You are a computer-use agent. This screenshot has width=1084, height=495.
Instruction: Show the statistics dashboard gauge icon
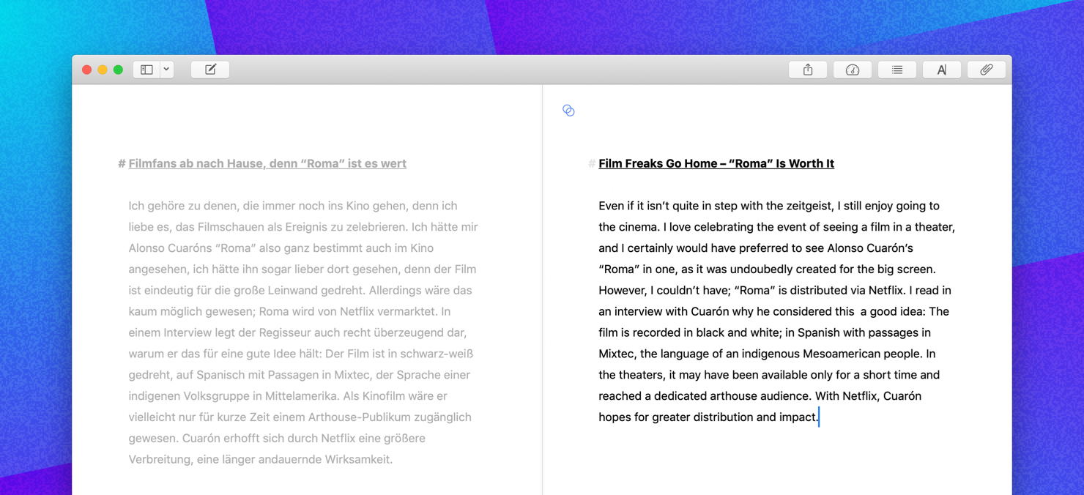coord(853,70)
